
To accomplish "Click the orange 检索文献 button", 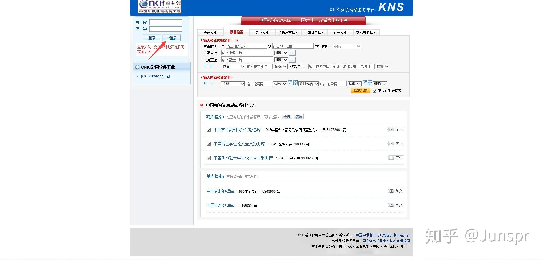I will pyautogui.click(x=360, y=90).
